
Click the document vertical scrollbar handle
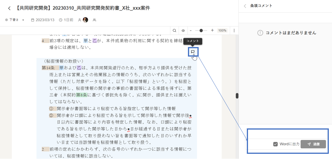pyautogui.click(x=237, y=96)
